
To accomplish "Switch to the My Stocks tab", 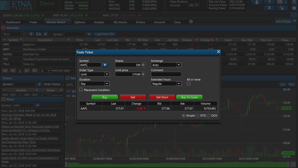I will tap(120, 22).
